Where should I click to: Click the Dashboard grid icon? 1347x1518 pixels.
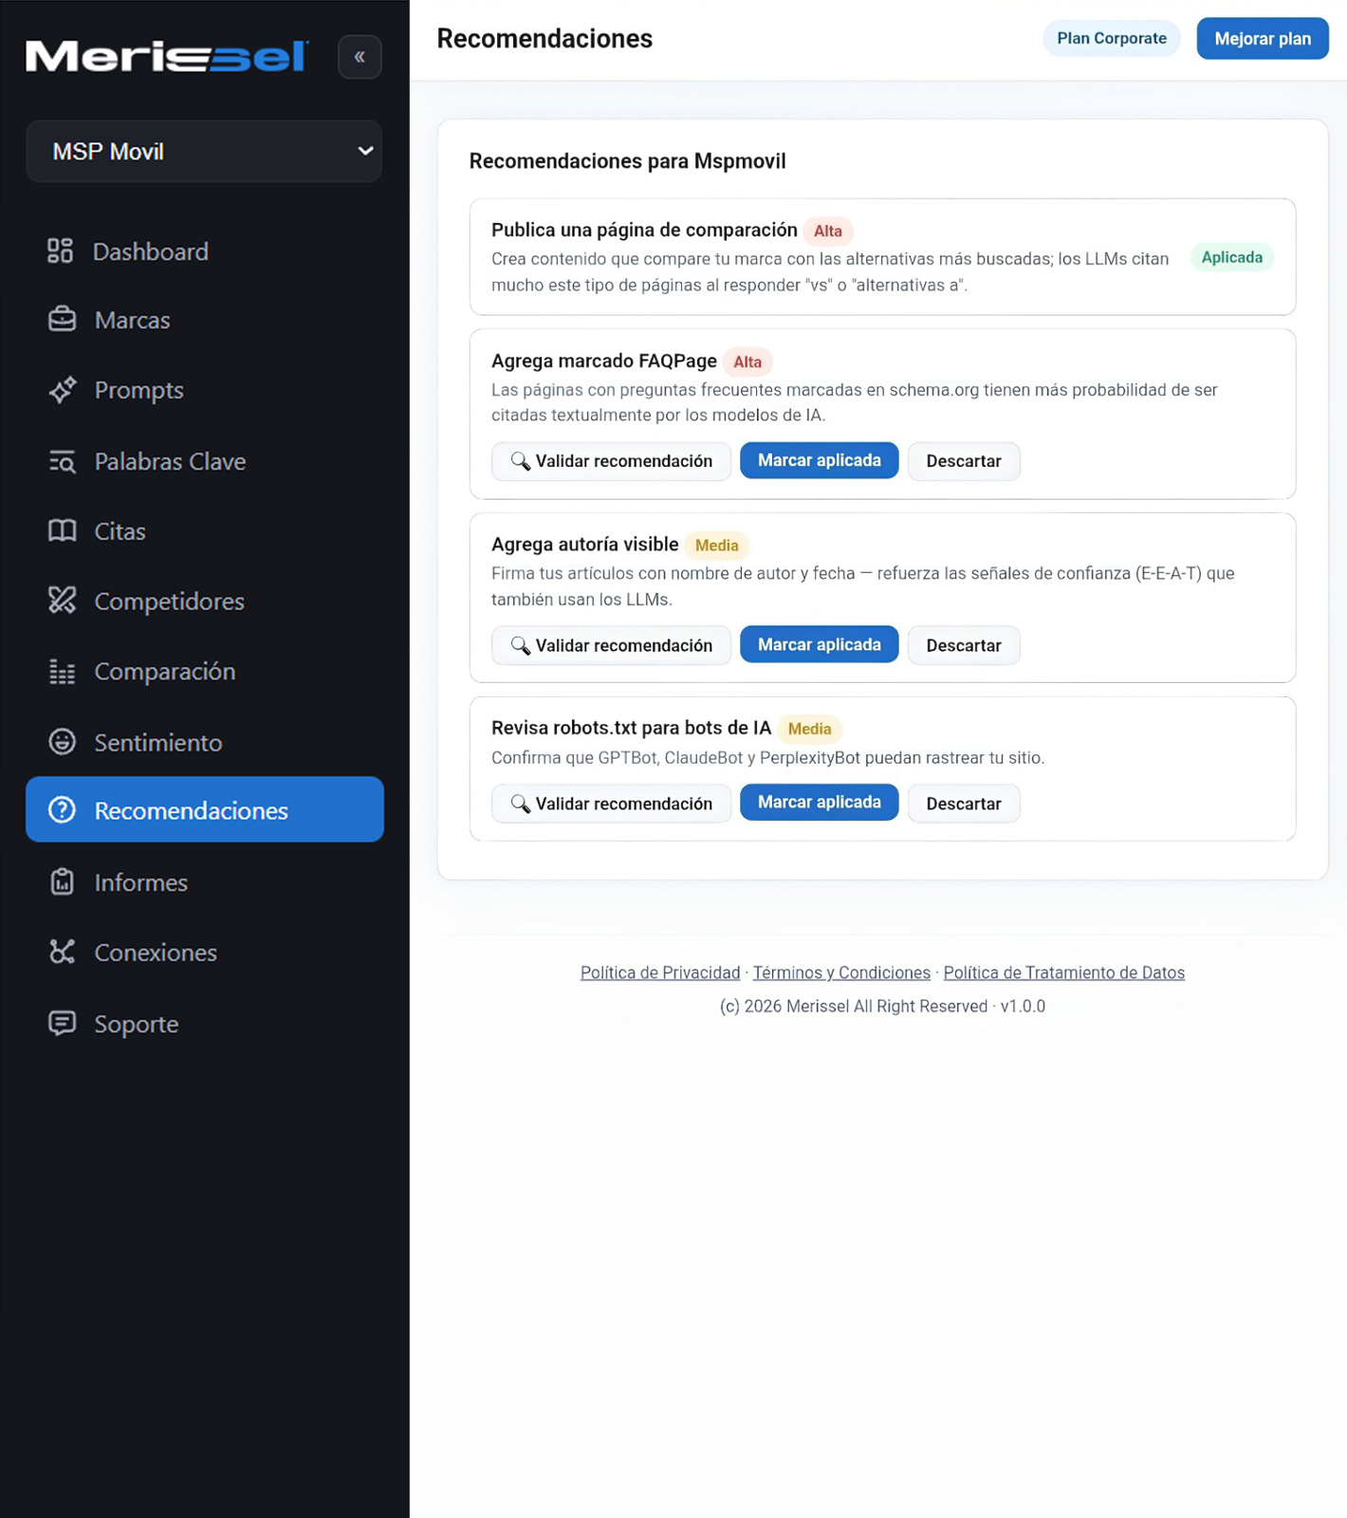(x=61, y=250)
